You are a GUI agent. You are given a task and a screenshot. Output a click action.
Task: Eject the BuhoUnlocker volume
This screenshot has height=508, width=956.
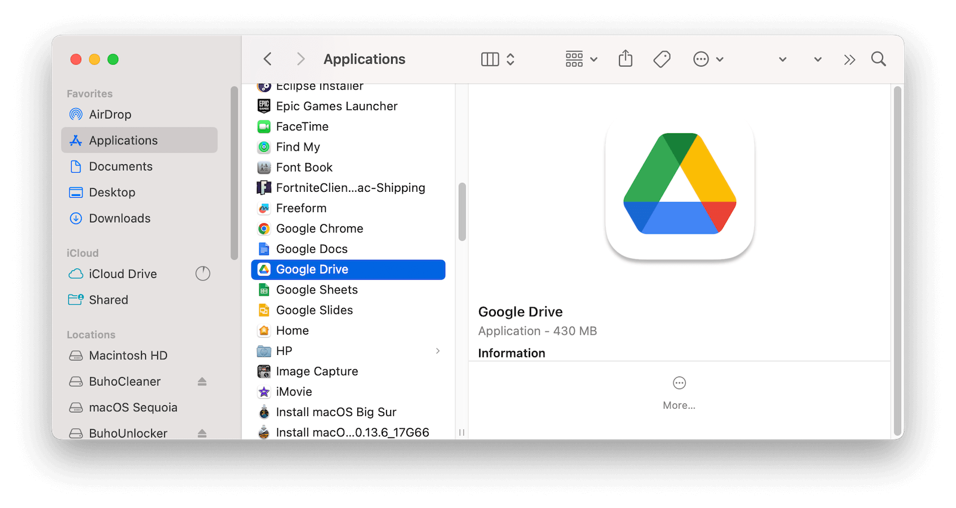(202, 433)
